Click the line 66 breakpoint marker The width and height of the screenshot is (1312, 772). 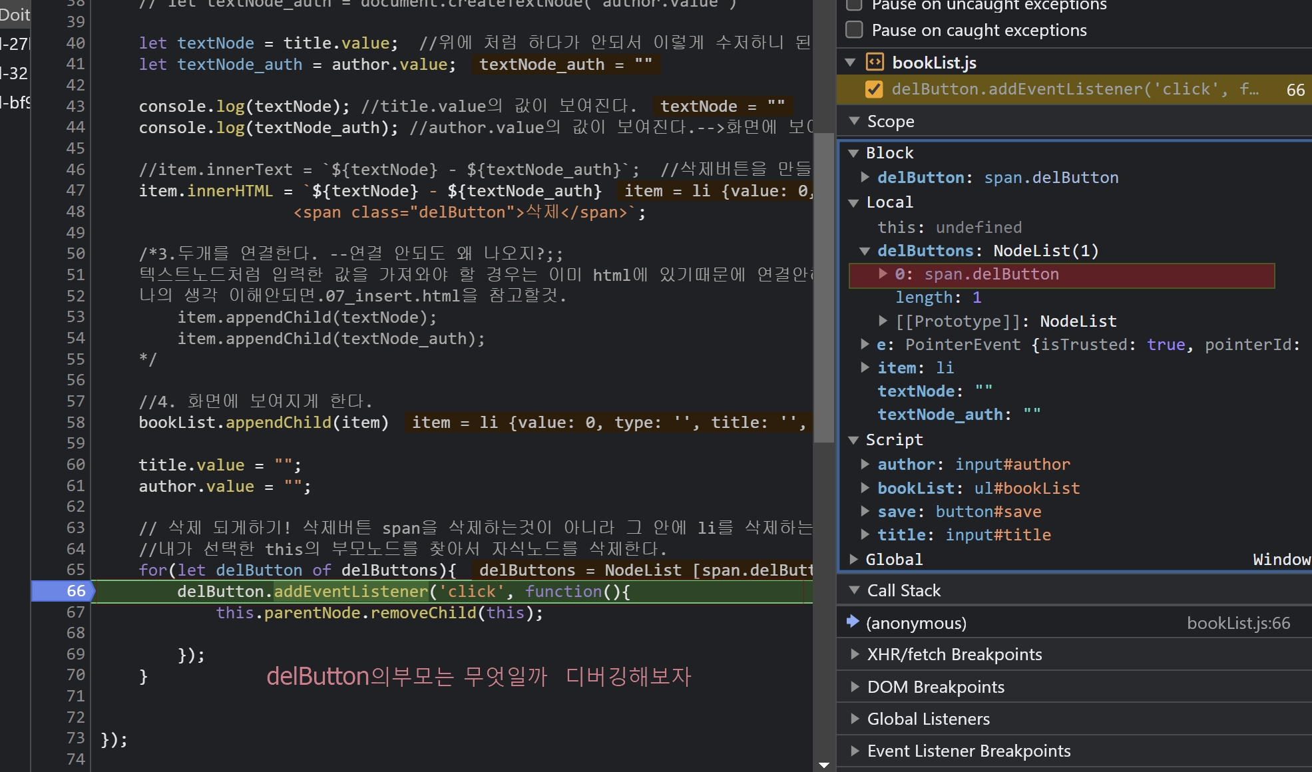click(63, 591)
